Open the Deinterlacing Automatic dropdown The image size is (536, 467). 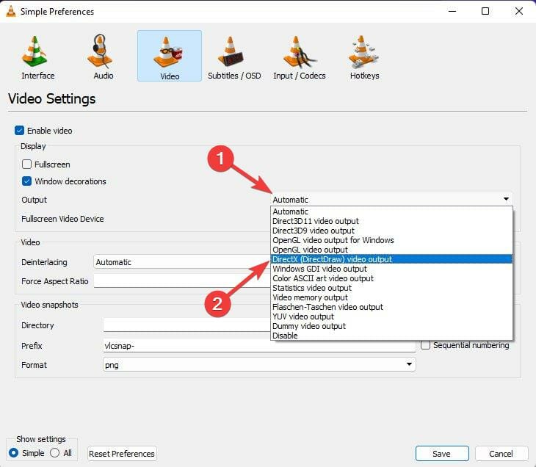pyautogui.click(x=182, y=262)
